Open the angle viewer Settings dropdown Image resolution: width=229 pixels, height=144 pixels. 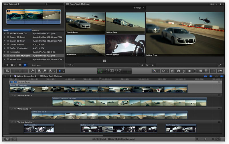click(x=139, y=8)
